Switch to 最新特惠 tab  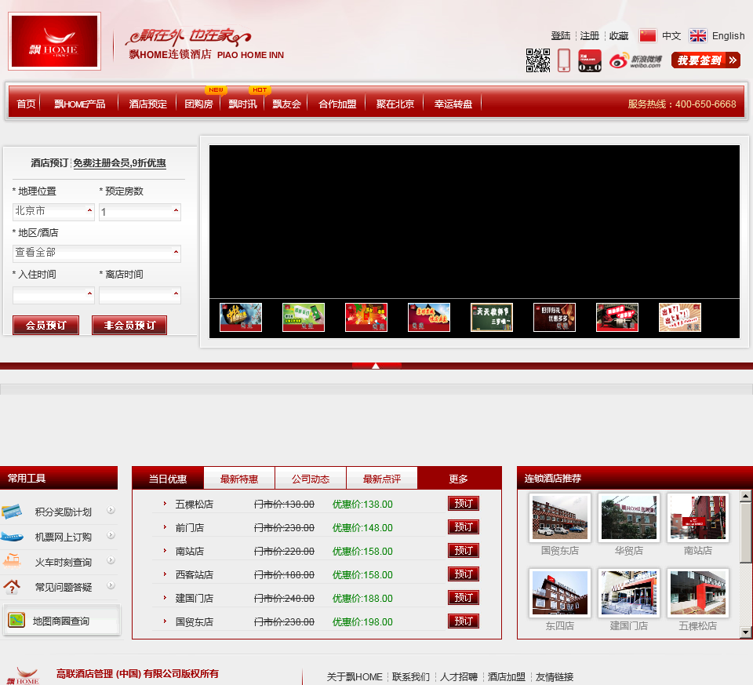[x=239, y=479]
